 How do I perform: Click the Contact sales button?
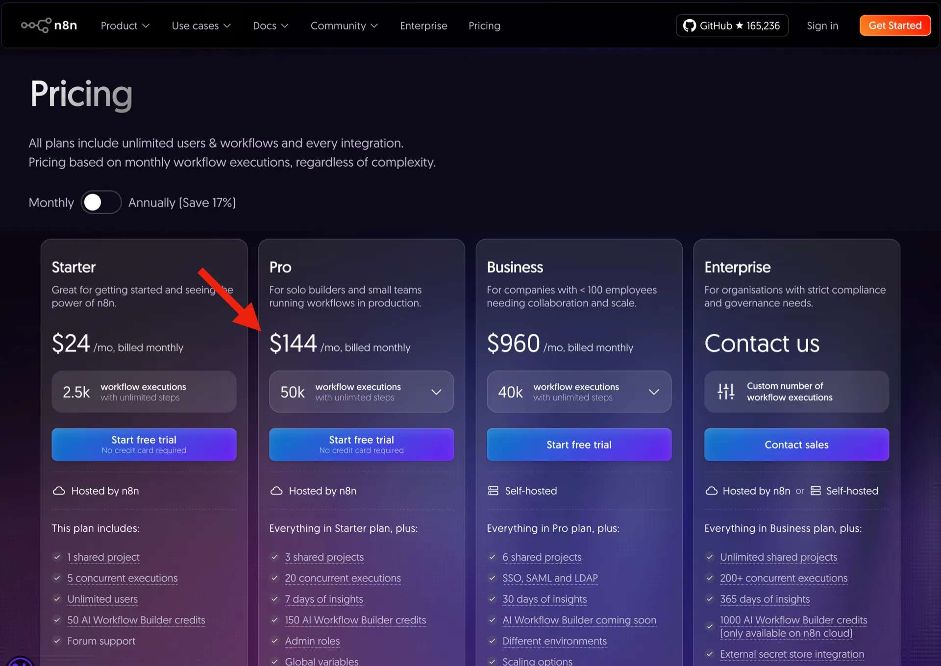[x=796, y=444]
